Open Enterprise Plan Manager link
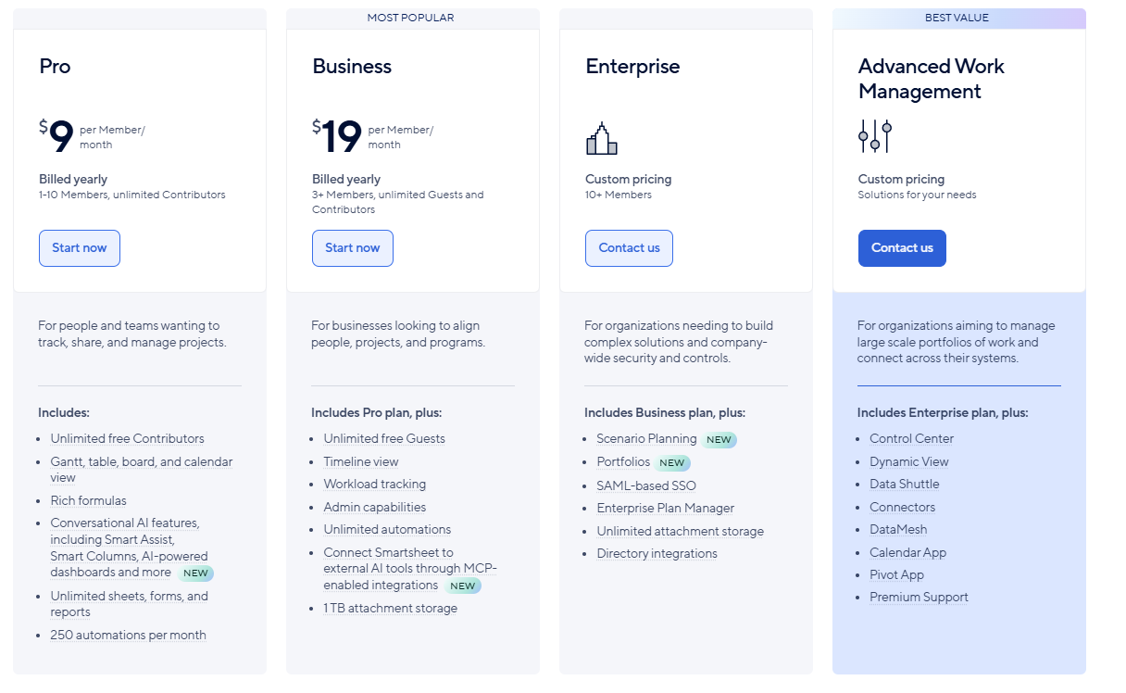1126x693 pixels. point(666,509)
